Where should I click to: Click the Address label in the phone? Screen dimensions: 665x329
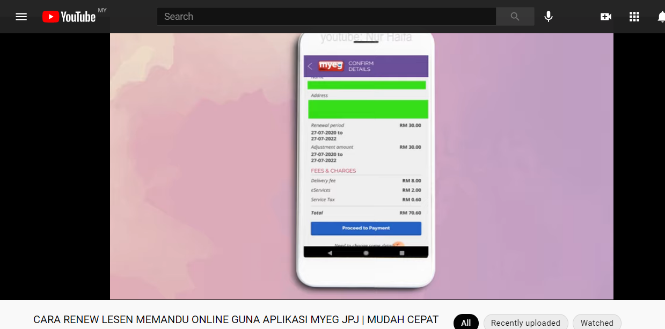[319, 96]
